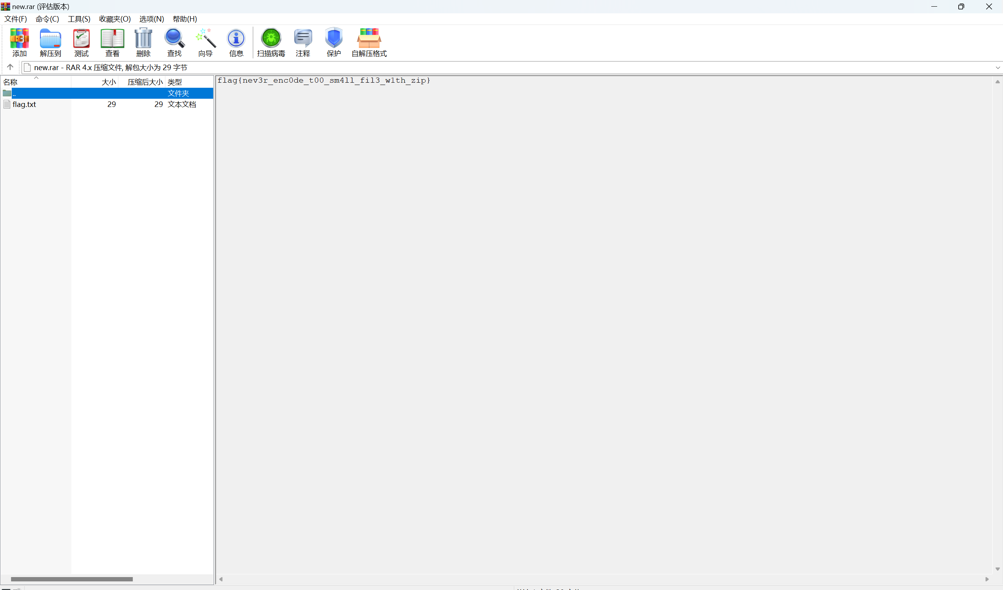Click the parent folder icon
Viewport: 1003px width, 590px height.
tap(7, 93)
